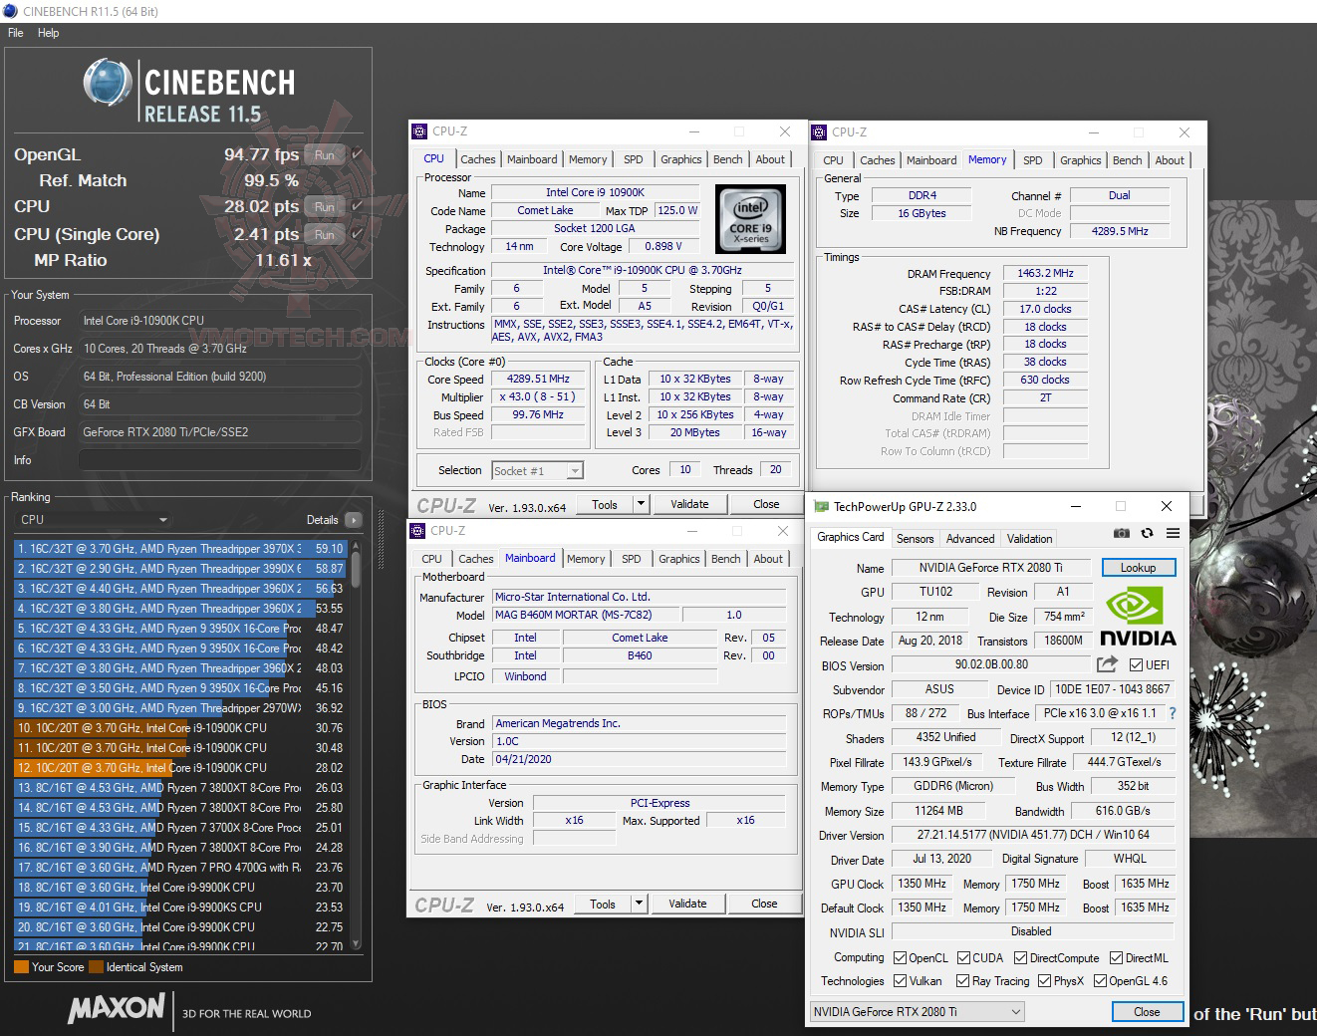1317x1036 pixels.
Task: Click the Graphics Card tab in GPU-Z
Action: click(x=851, y=537)
